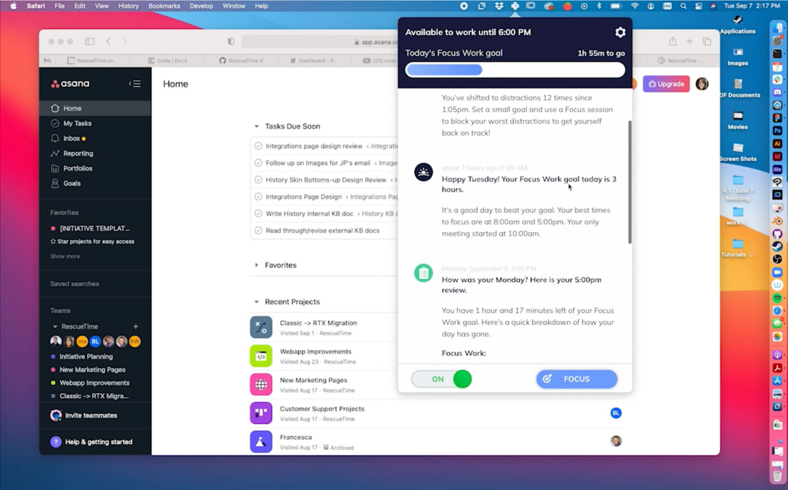This screenshot has height=490, width=788.
Task: Complete Write History internal KB doc task
Action: (x=258, y=213)
